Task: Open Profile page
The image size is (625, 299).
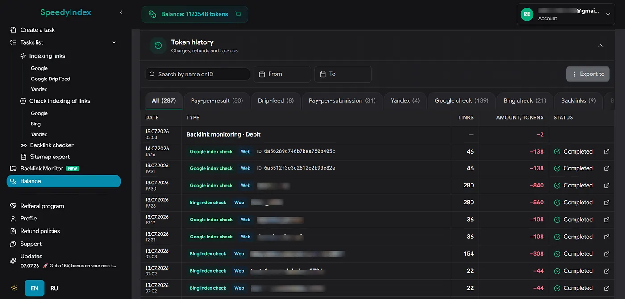Action: (29, 219)
